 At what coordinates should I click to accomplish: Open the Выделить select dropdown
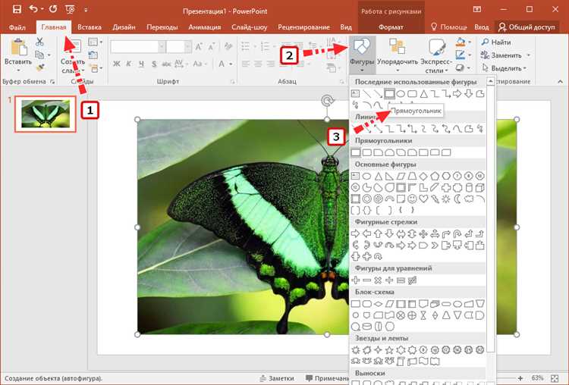click(506, 68)
